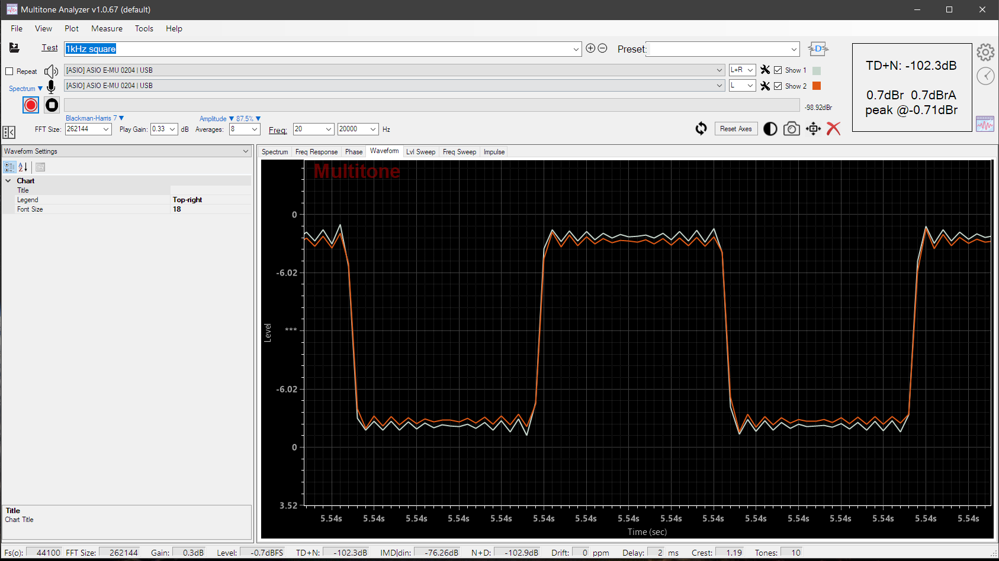The width and height of the screenshot is (999, 561).
Task: Open the Preset dropdown
Action: coord(794,49)
